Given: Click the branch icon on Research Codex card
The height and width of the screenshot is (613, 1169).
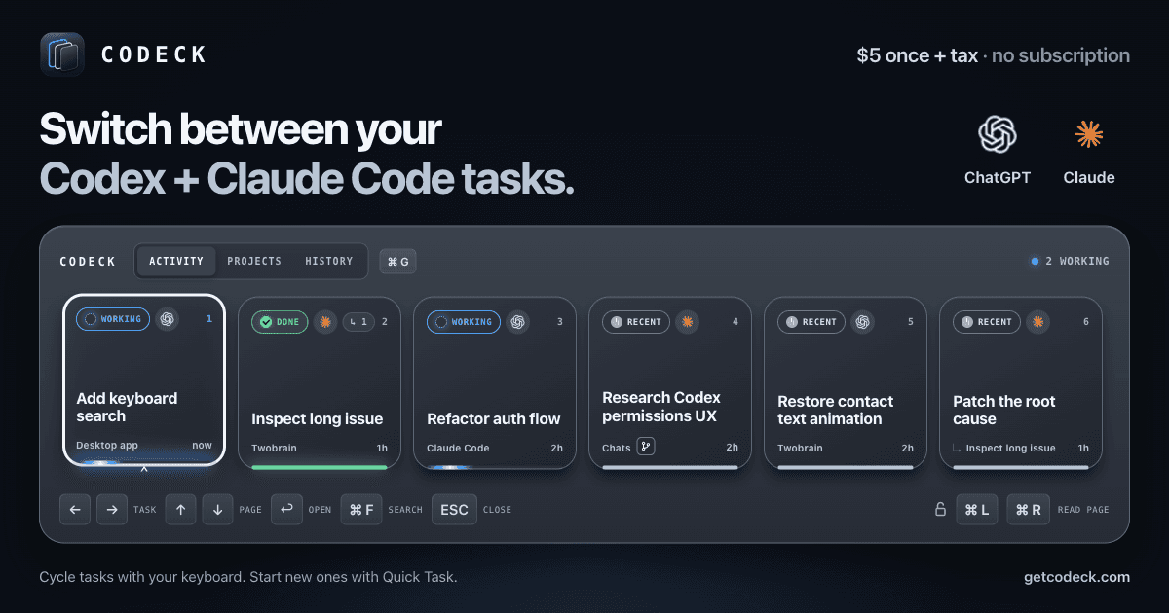Looking at the screenshot, I should point(646,448).
